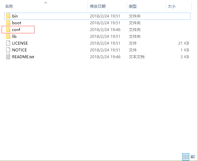Toggle sort direction arrow above 名称
Image resolution: width=198 pixels, height=161 pixels.
point(45,3)
